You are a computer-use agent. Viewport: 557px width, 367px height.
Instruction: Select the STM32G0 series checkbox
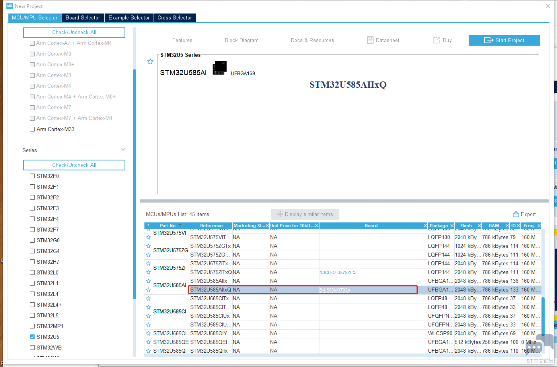click(x=32, y=240)
